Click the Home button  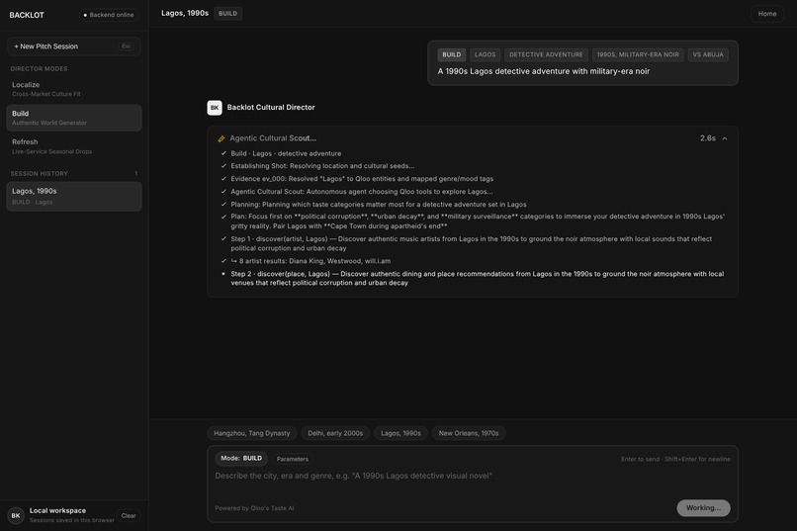point(767,14)
